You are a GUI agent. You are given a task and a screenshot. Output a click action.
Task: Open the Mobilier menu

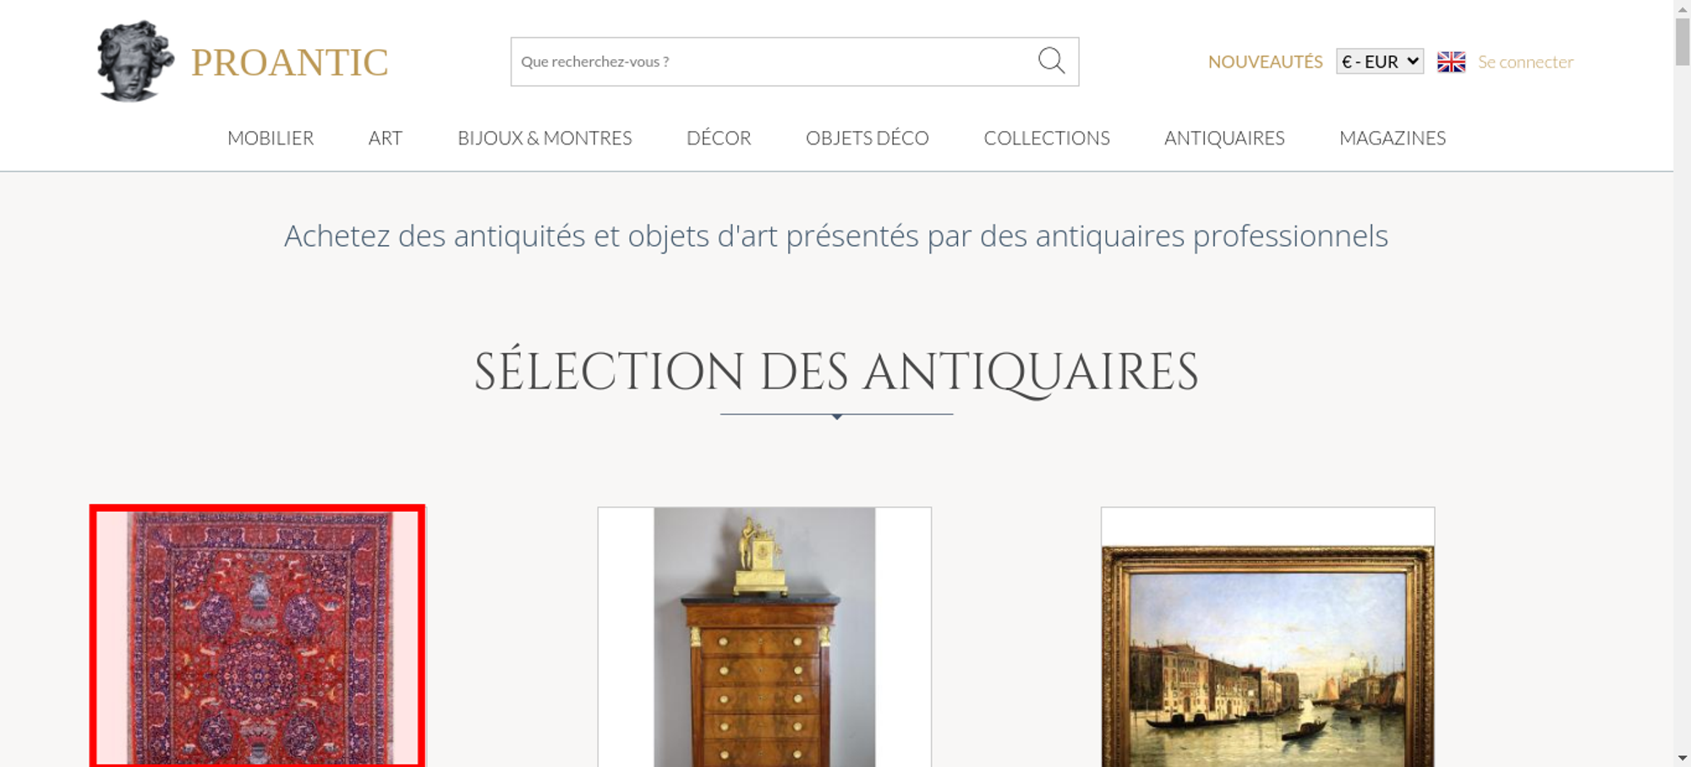[271, 138]
